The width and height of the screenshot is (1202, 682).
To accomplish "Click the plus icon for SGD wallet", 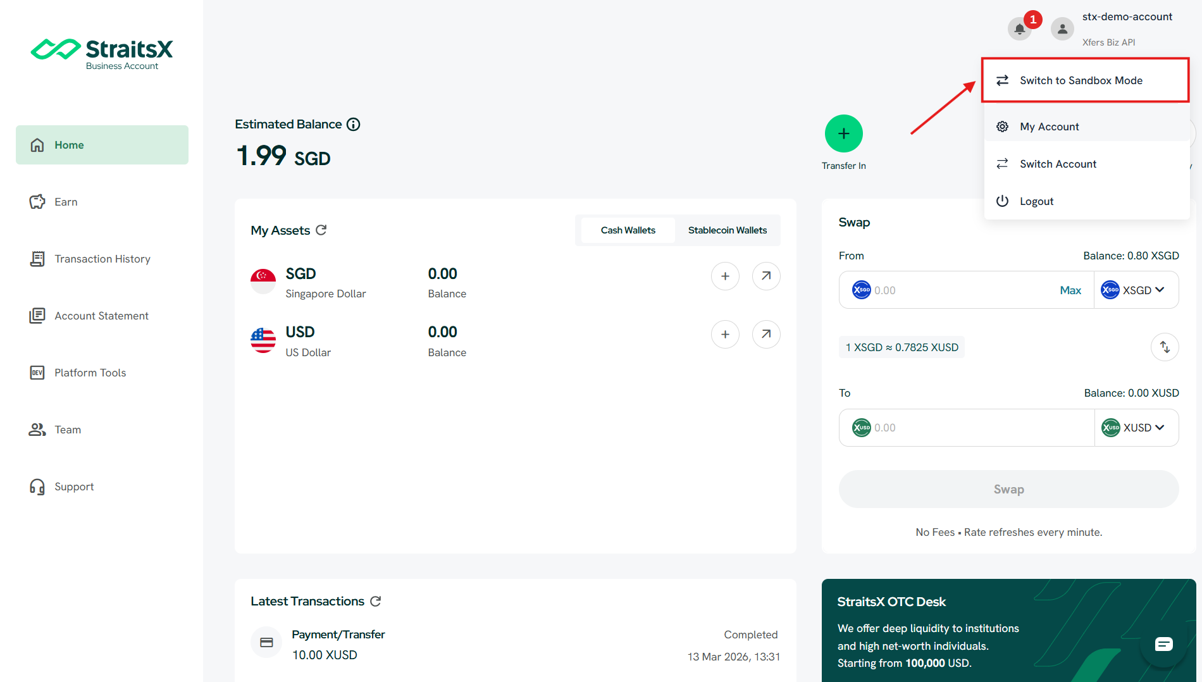I will [x=725, y=276].
